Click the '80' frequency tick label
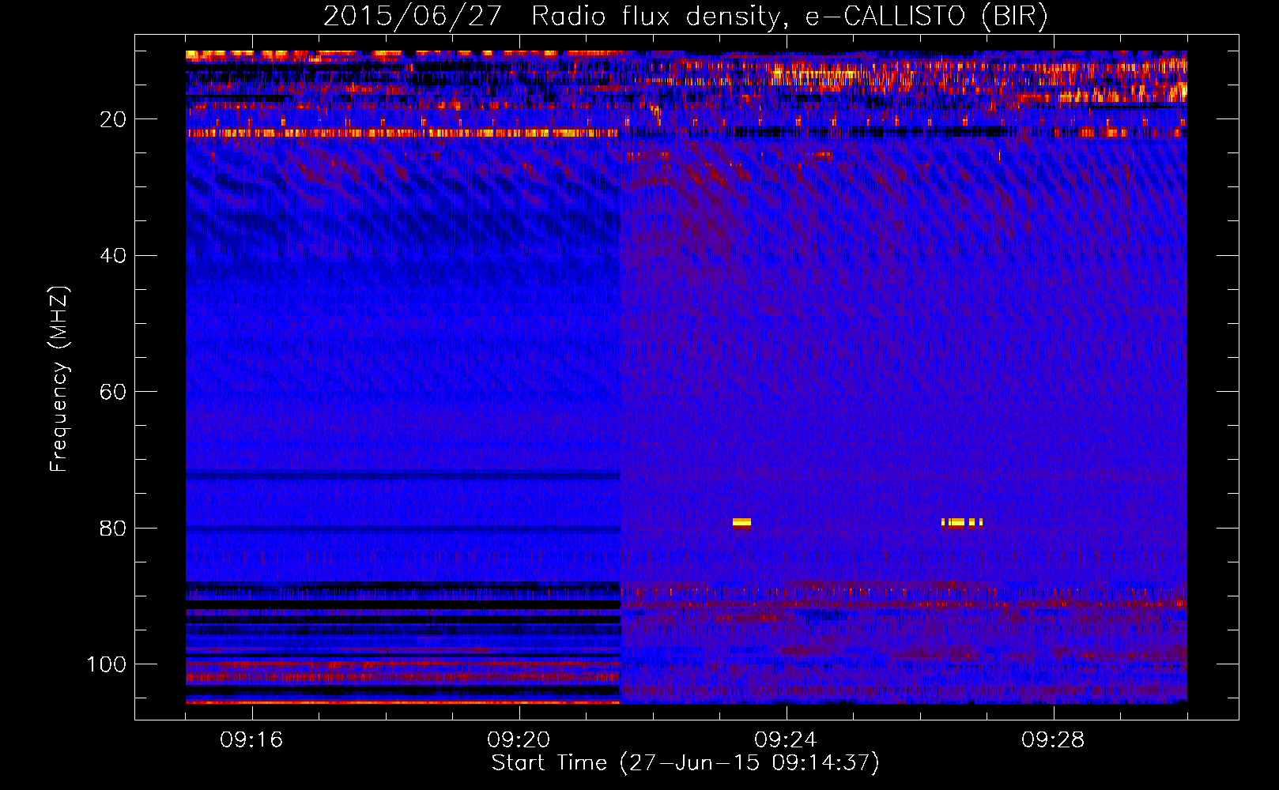The image size is (1279, 790). click(x=113, y=529)
